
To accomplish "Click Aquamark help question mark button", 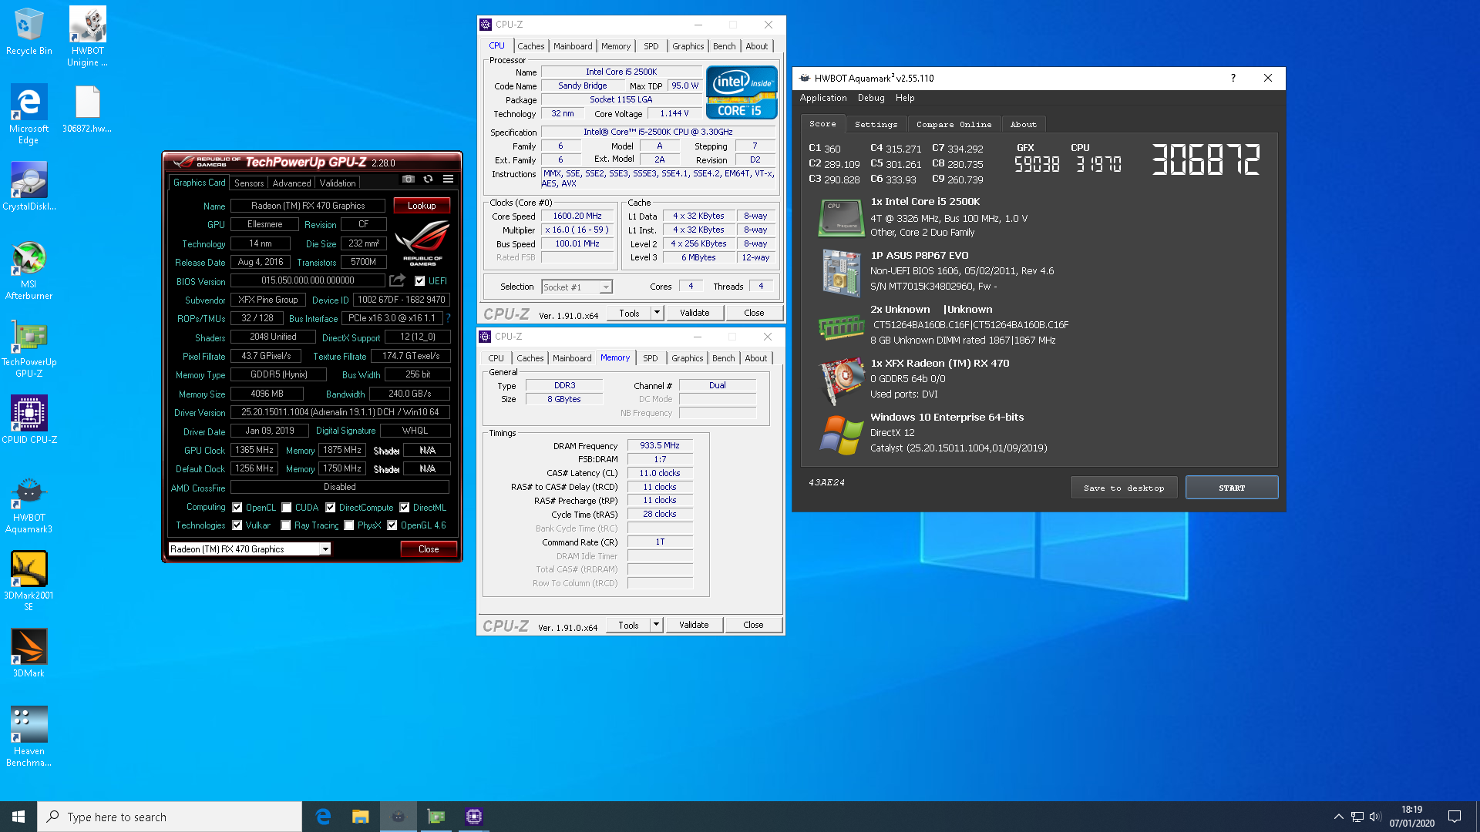I will click(1233, 78).
